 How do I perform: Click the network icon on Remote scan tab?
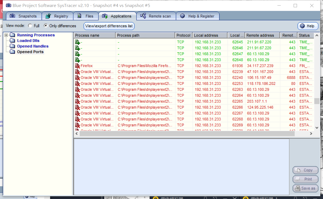[x=143, y=16]
